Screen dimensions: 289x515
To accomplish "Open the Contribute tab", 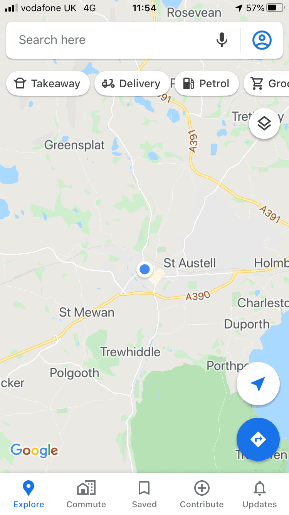I will (x=202, y=494).
